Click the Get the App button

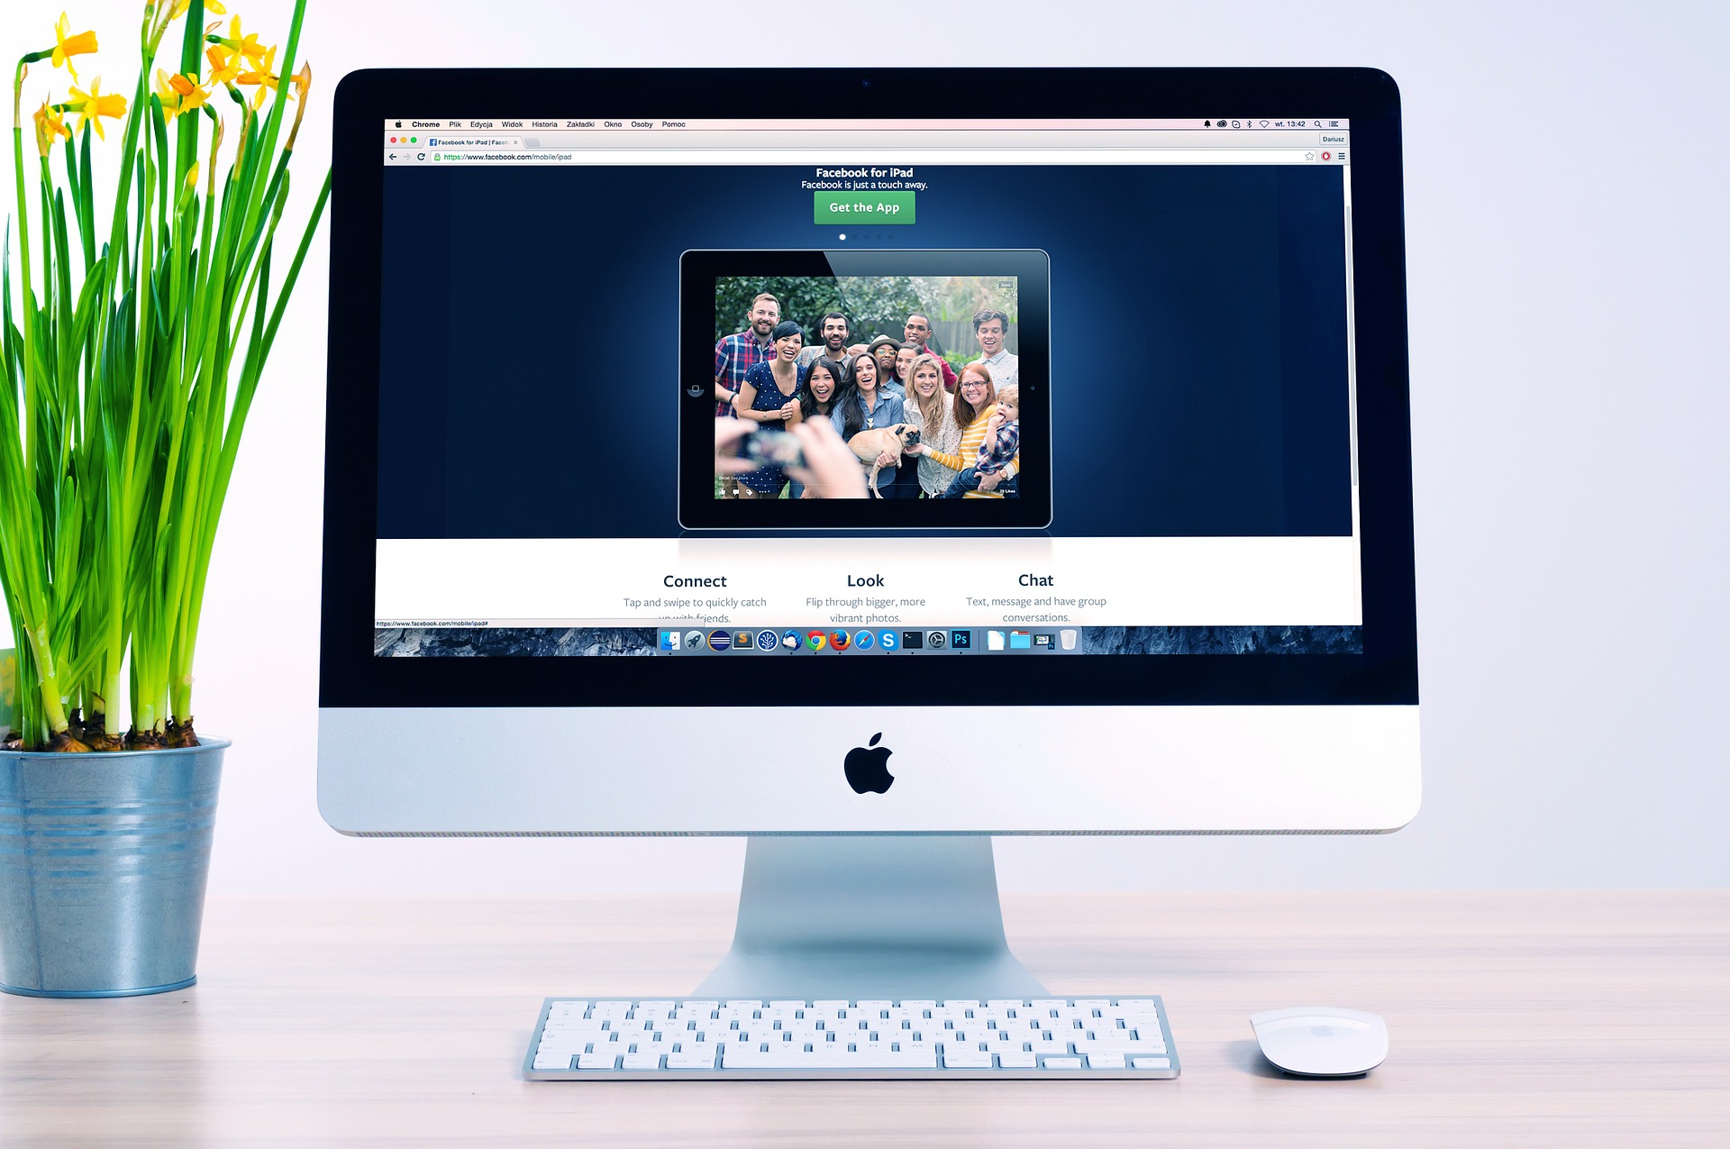point(866,210)
